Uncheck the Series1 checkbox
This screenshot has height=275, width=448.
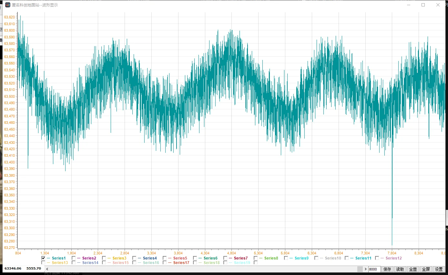point(43,258)
